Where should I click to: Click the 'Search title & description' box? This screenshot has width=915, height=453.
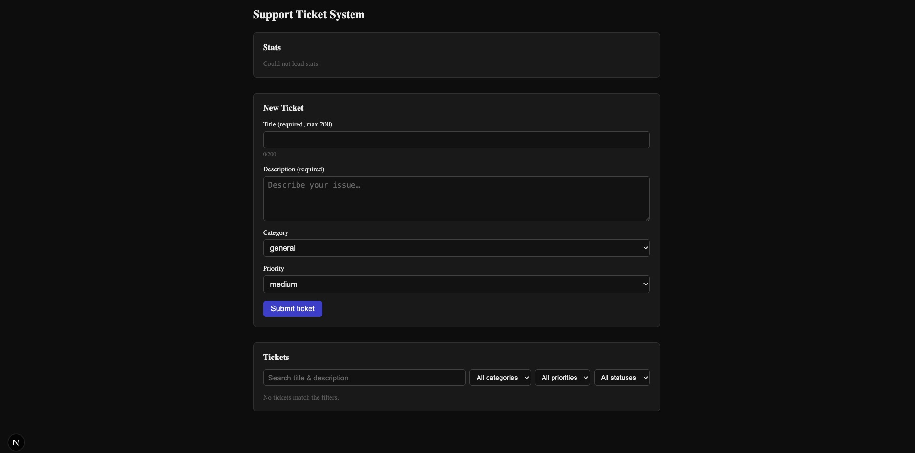364,378
